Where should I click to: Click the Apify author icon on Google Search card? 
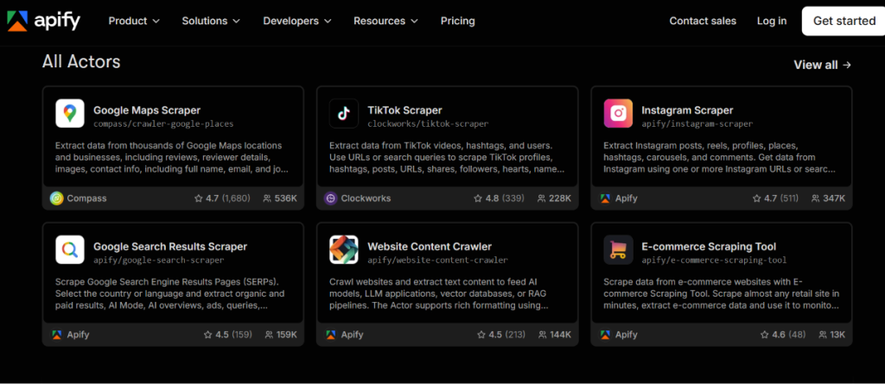(56, 335)
